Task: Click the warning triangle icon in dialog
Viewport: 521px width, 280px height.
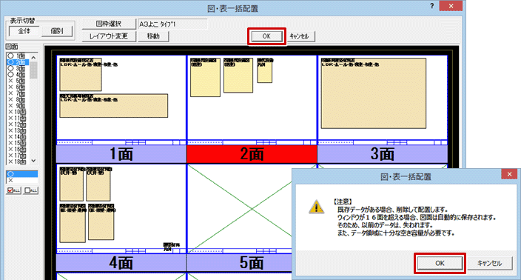Action: [x=316, y=207]
